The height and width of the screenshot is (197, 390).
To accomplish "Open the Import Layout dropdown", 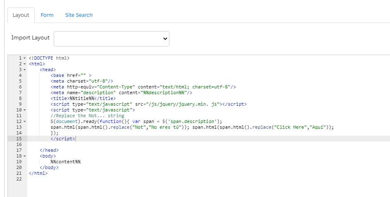I will (x=112, y=39).
